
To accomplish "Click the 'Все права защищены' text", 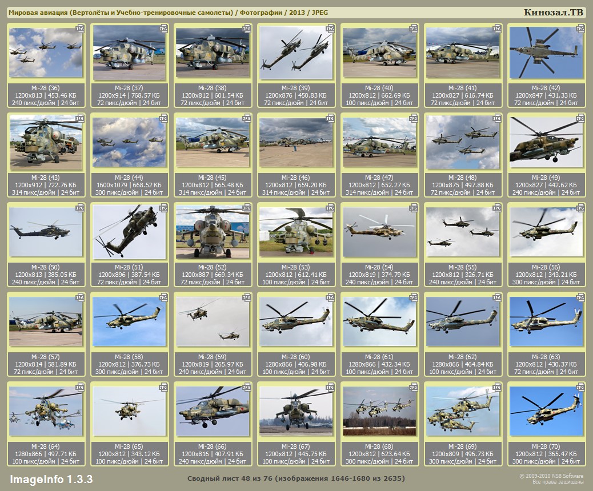I will pos(558,481).
